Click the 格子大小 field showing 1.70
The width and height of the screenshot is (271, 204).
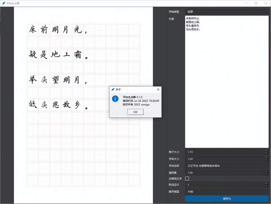click(x=225, y=152)
